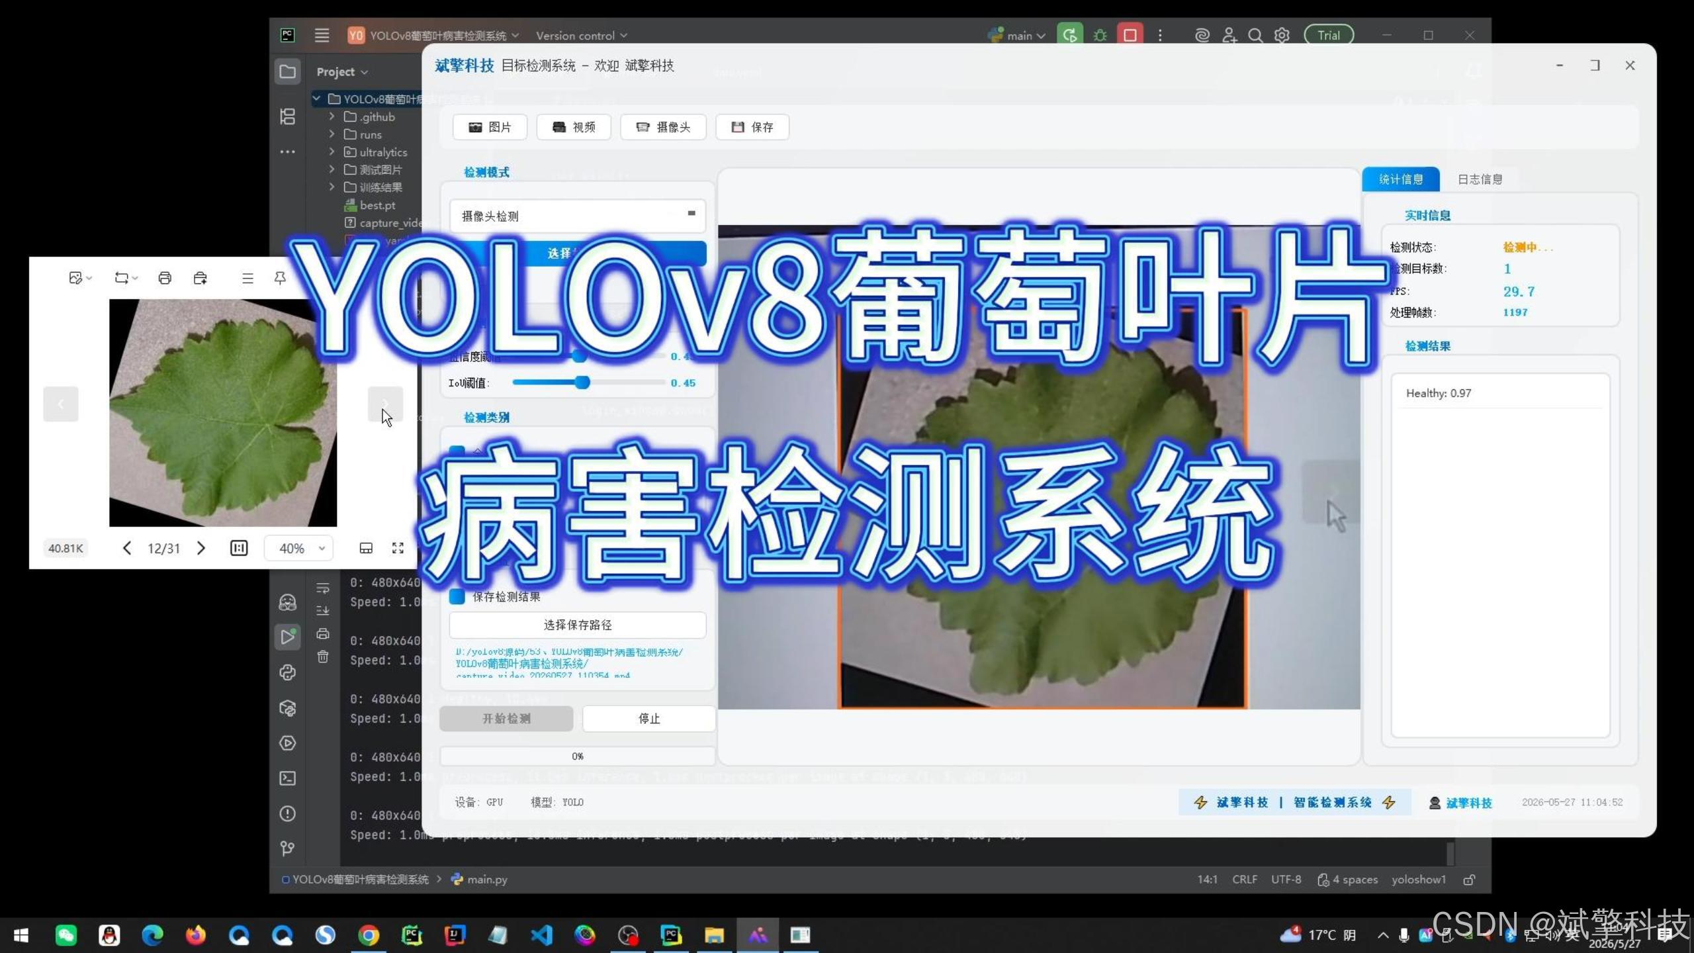Click the 保存 button in detection toolbar
Viewport: 1694px width, 953px height.
[752, 127]
